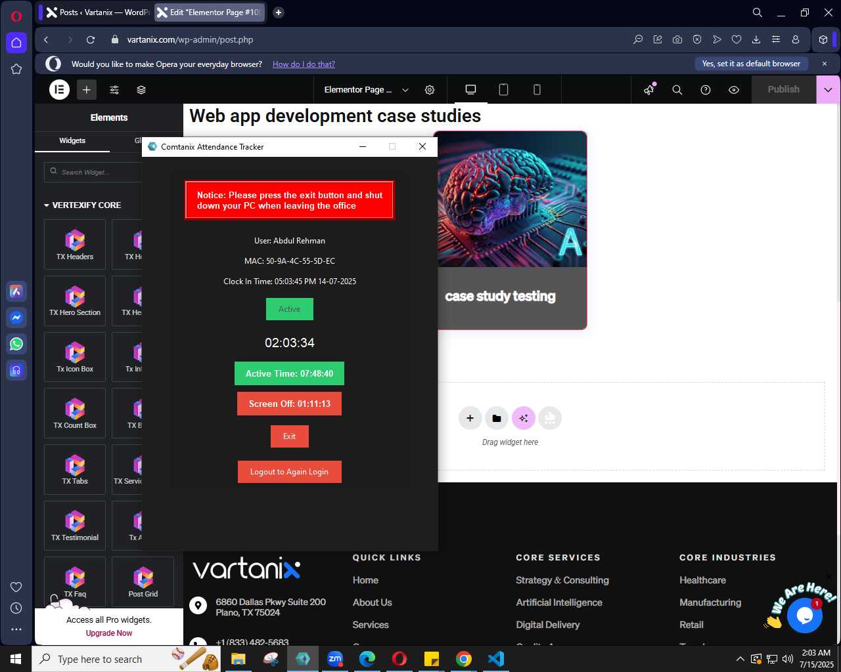Select the TX Faq widget
The height and width of the screenshot is (672, 841).
tap(75, 581)
